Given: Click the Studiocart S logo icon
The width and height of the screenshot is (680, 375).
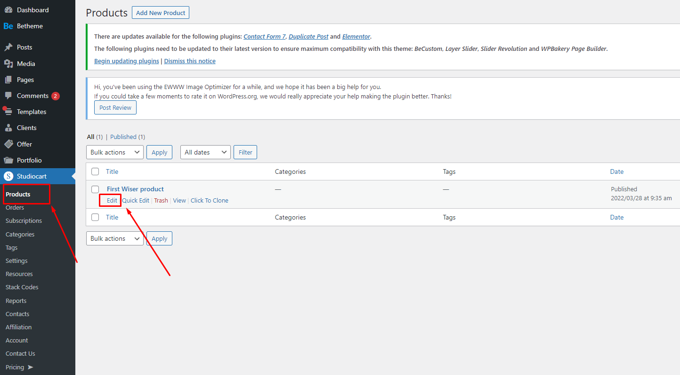Looking at the screenshot, I should (x=8, y=176).
